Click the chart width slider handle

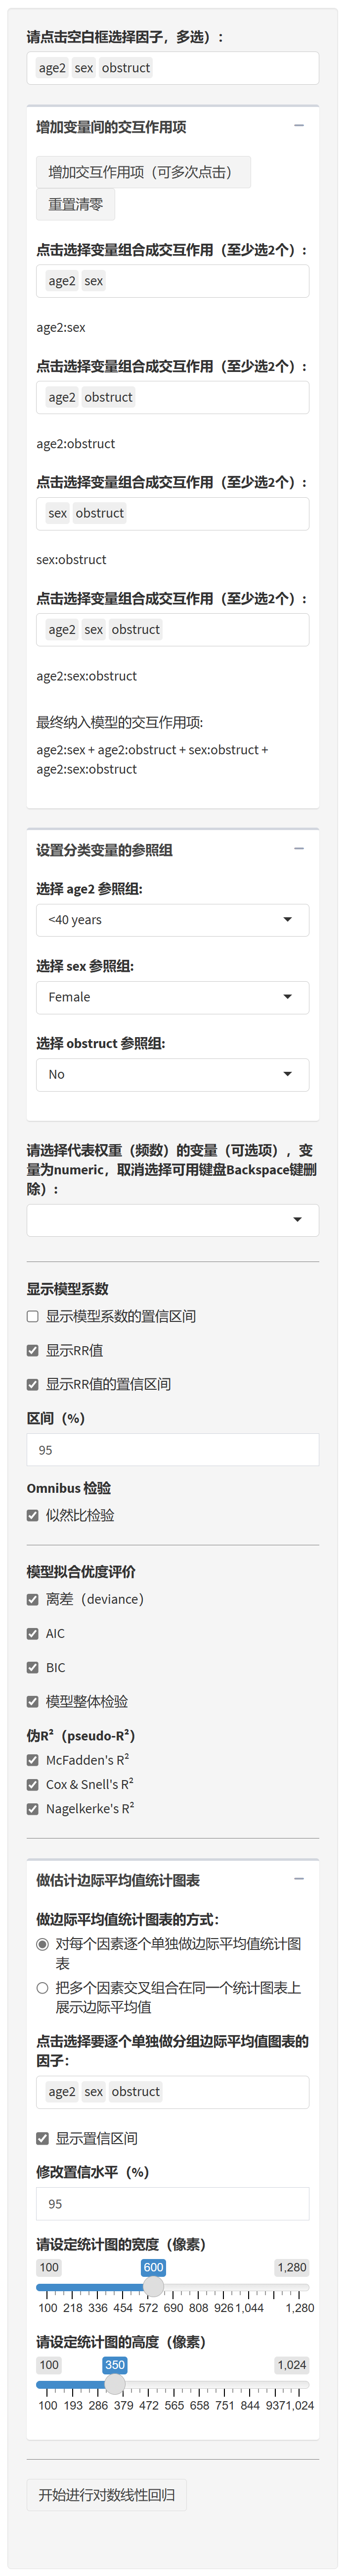click(x=154, y=2287)
